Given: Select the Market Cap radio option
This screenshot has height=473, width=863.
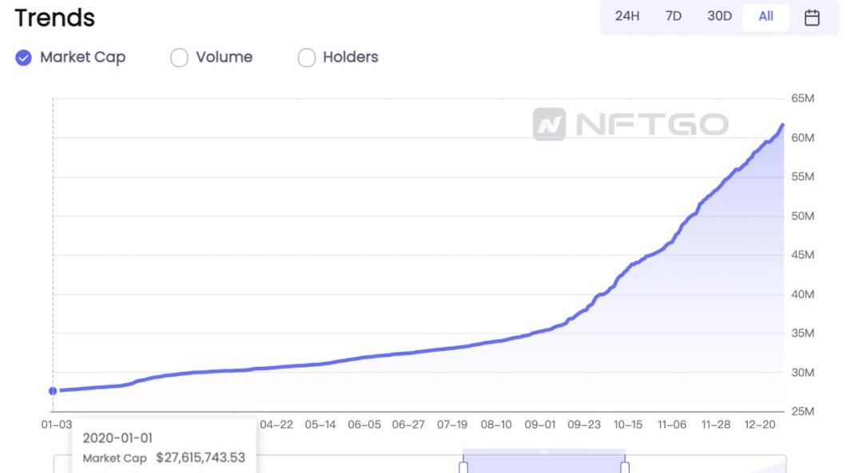Looking at the screenshot, I should coord(24,58).
